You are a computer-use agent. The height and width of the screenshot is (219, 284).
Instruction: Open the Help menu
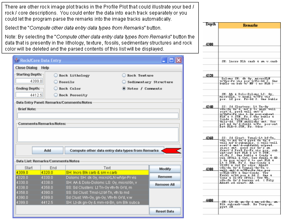pos(45,68)
